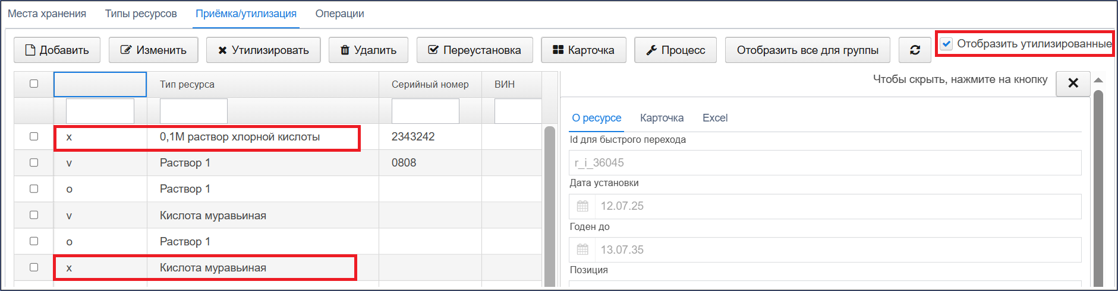This screenshot has width=1118, height=291.
Task: Switch to Типы ресурсов tab
Action: (x=141, y=14)
